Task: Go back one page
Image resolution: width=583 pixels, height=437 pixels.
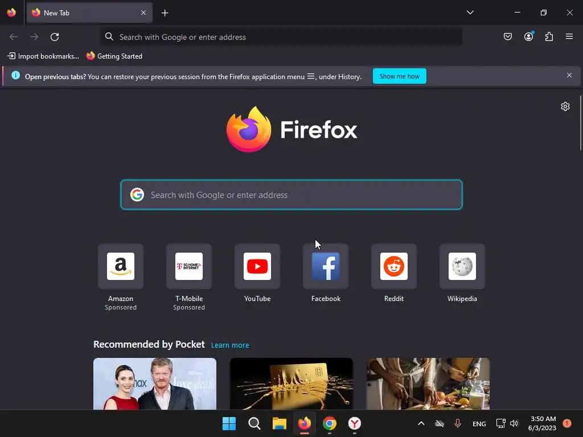Action: point(14,37)
